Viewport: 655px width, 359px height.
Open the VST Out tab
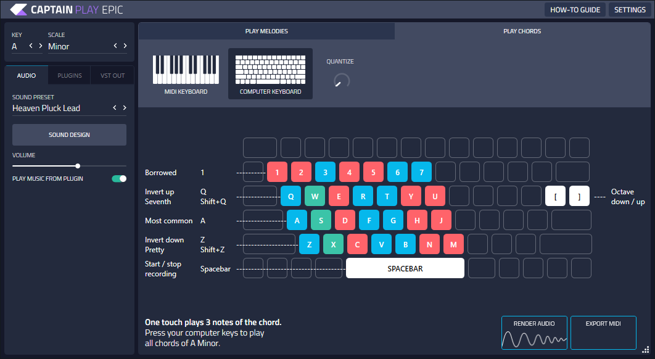pos(112,76)
